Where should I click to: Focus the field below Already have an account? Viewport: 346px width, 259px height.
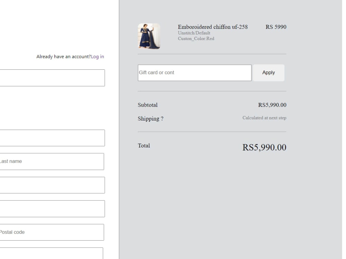pyautogui.click(x=52, y=78)
